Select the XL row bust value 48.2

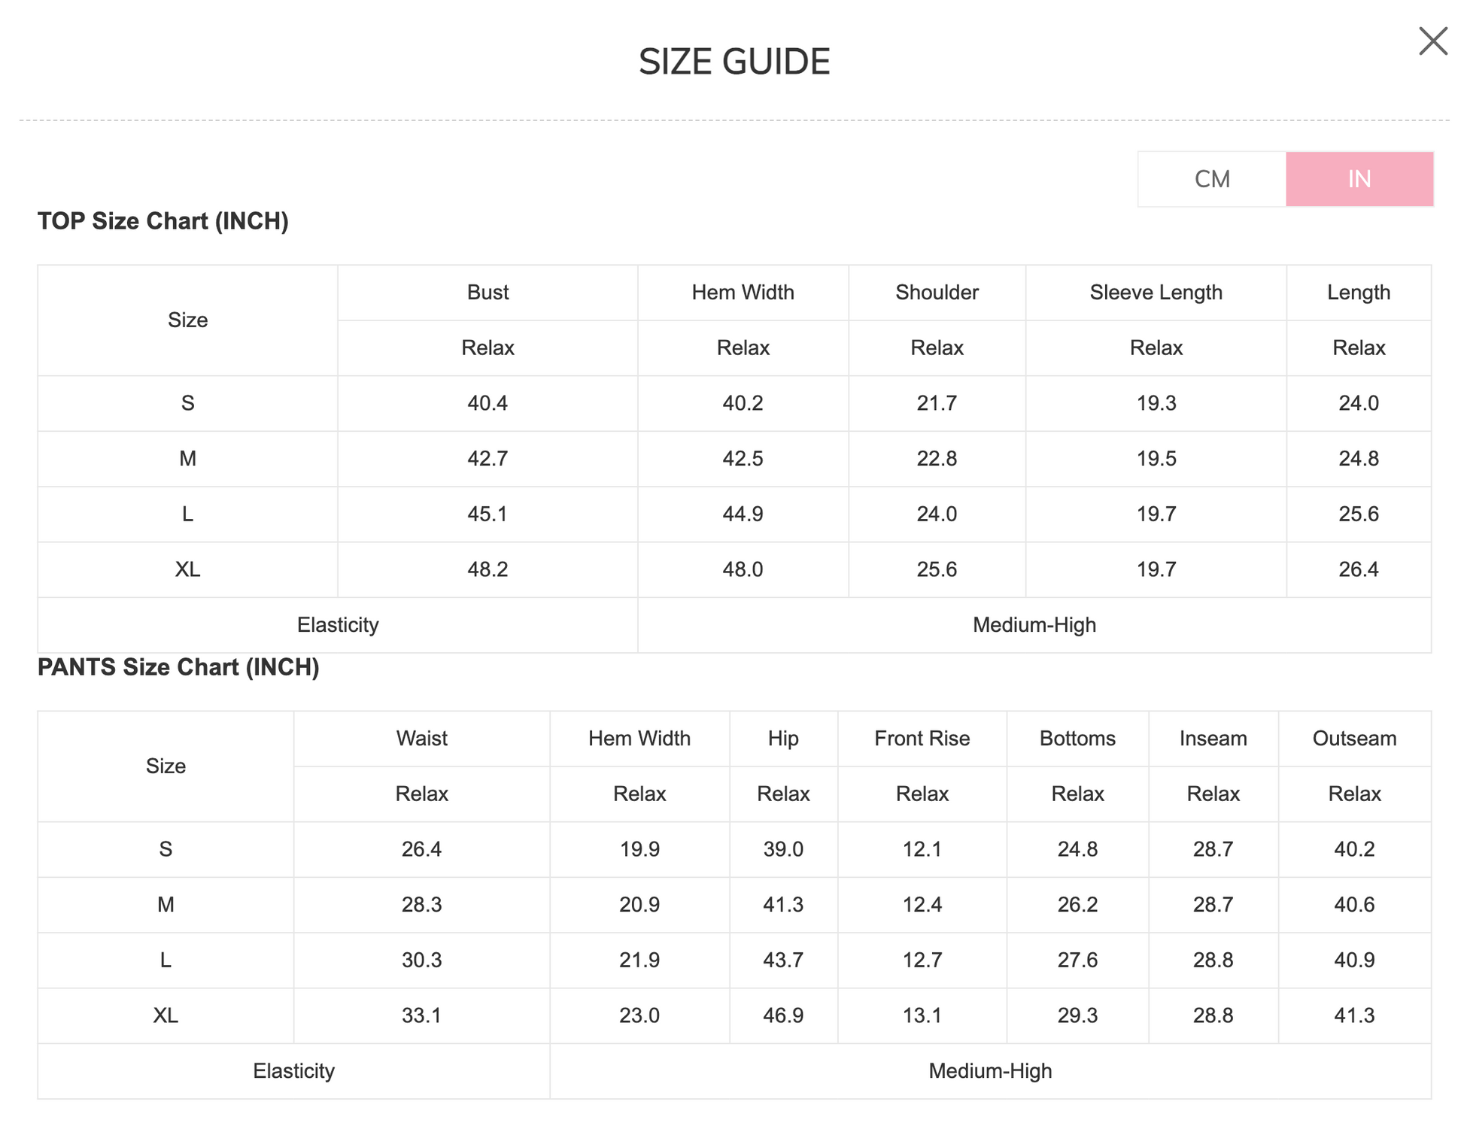[487, 569]
